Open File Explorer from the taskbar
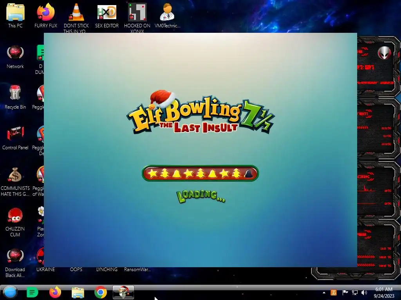 tap(78, 293)
